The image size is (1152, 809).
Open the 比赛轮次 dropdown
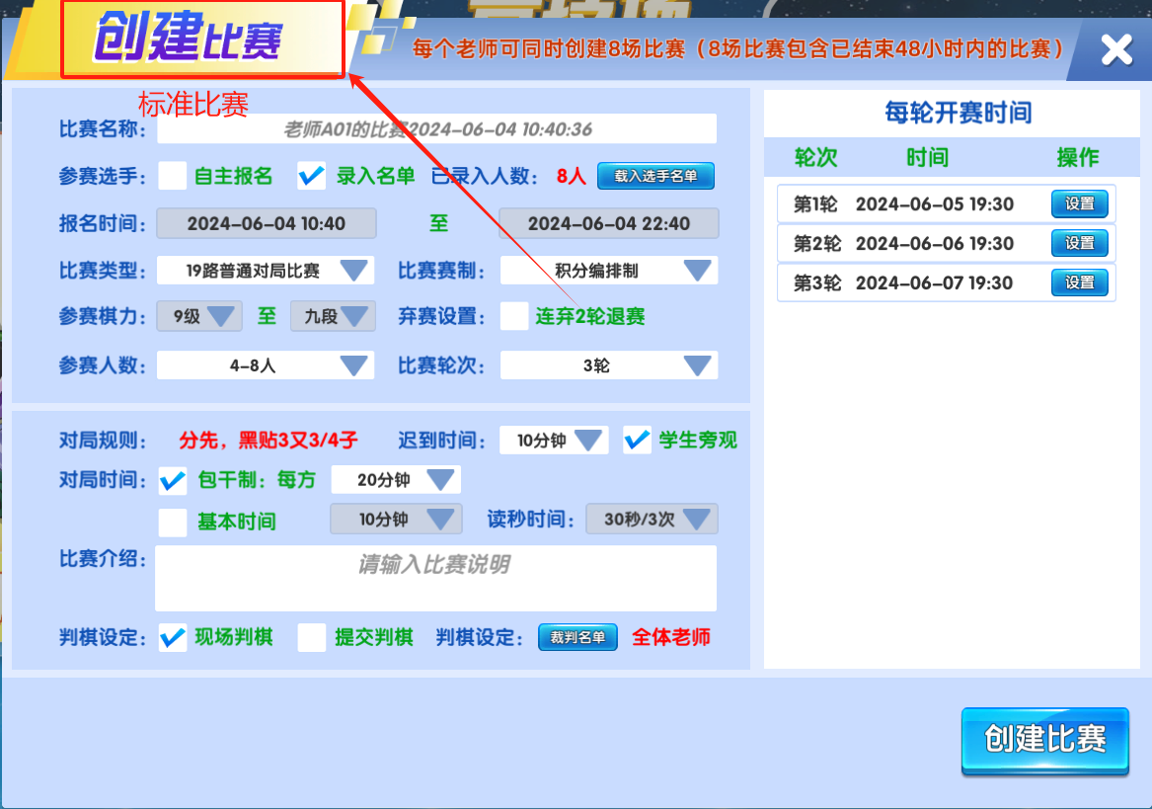tap(608, 365)
